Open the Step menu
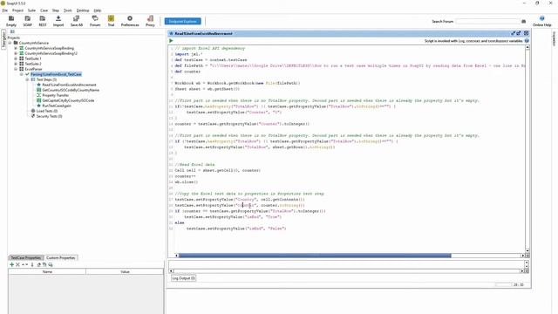This screenshot has height=314, width=558. (56, 10)
